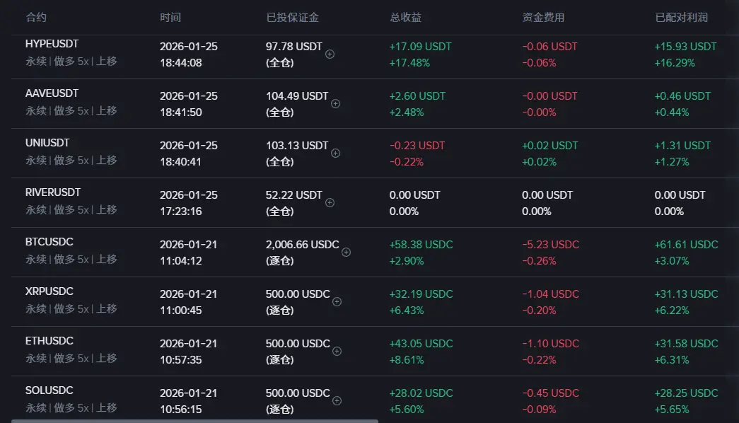Open the SOLUSDC contract entry
The width and height of the screenshot is (739, 423).
coord(49,390)
